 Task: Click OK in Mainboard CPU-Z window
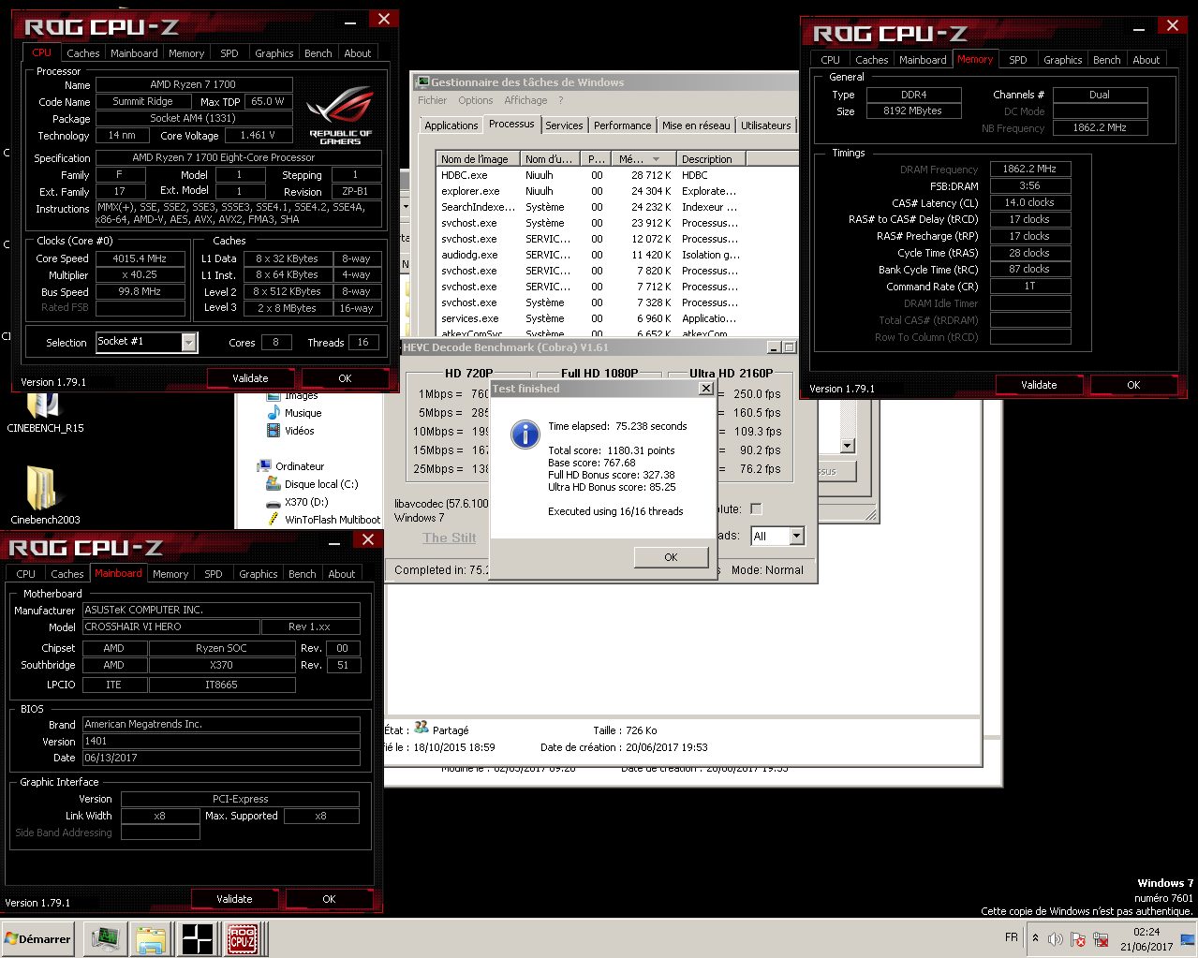pos(329,899)
